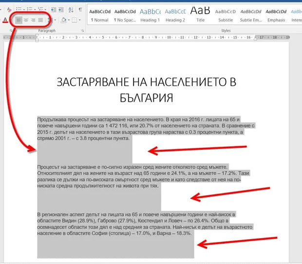Increase the paragraph indent

tap(61, 9)
